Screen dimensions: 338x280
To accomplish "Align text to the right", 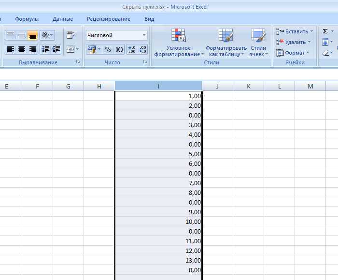I will (32, 49).
